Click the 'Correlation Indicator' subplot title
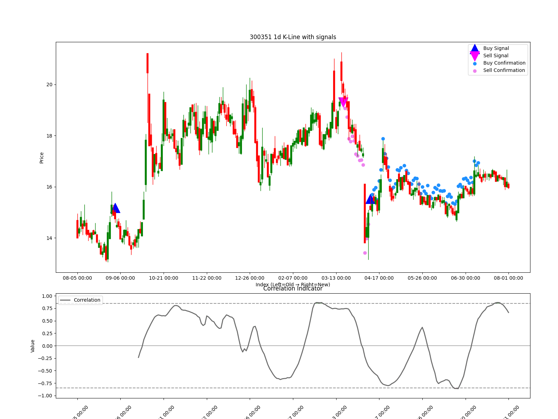This screenshot has width=558, height=419. 293,288
